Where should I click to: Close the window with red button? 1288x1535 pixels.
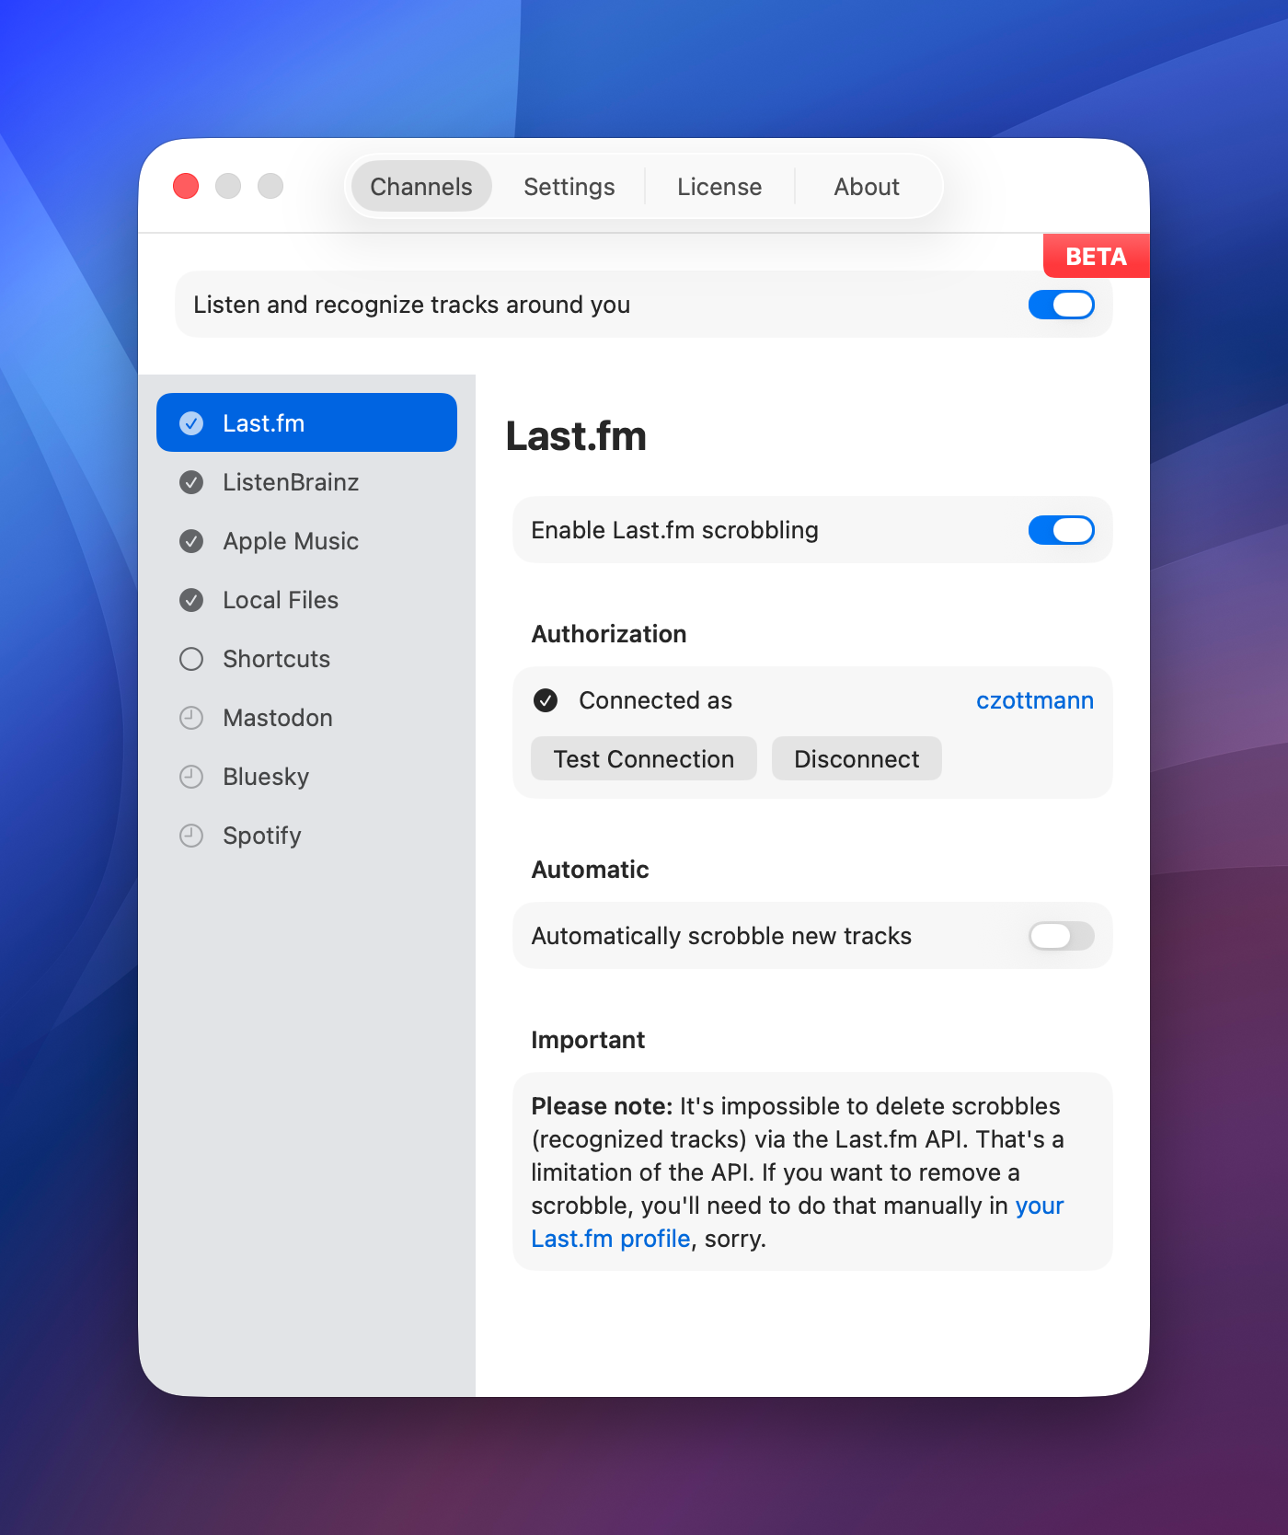tap(186, 186)
